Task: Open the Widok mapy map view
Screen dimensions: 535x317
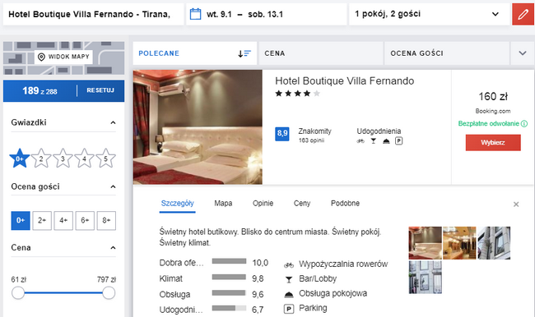Action: coord(64,57)
